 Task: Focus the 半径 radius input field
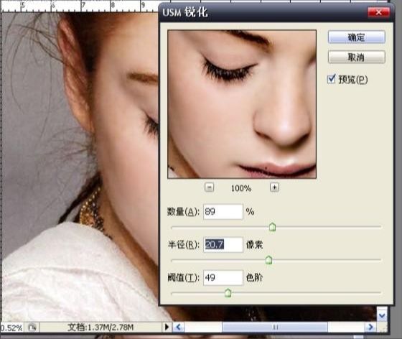pyautogui.click(x=223, y=245)
